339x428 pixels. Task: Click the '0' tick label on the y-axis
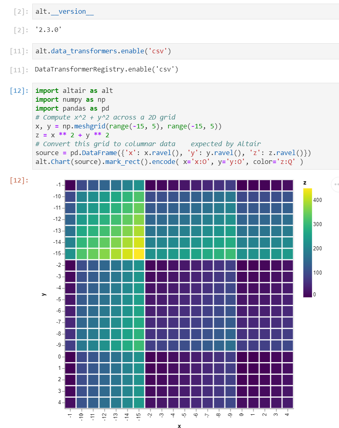coord(59,357)
